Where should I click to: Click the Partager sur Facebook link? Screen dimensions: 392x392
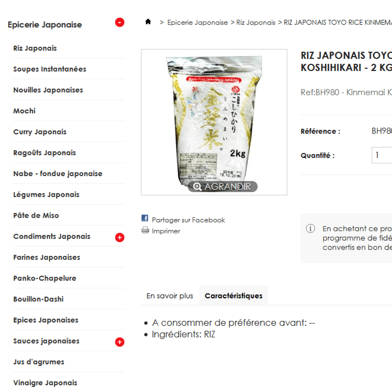pos(188,220)
